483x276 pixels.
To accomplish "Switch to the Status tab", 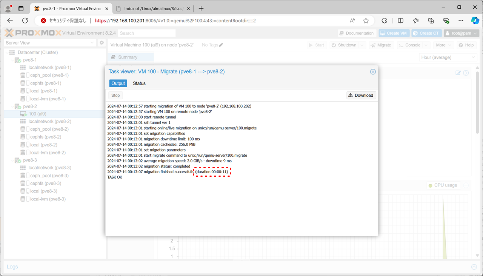I will (139, 83).
